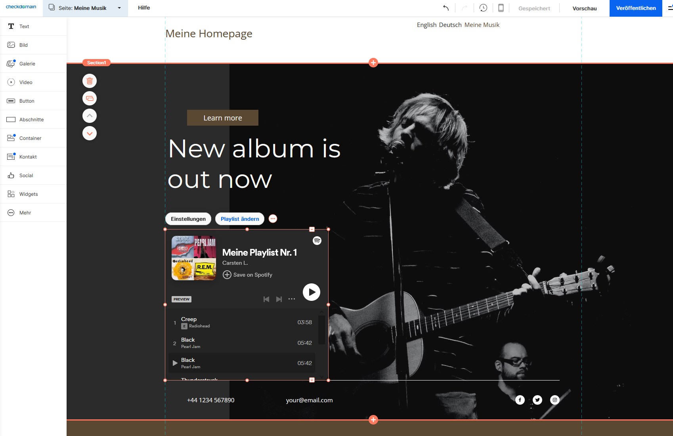Switch to mobile preview mode

point(501,8)
